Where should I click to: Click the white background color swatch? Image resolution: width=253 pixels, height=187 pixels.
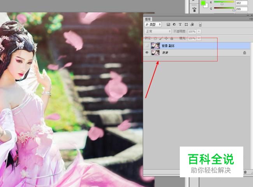[206, 6]
